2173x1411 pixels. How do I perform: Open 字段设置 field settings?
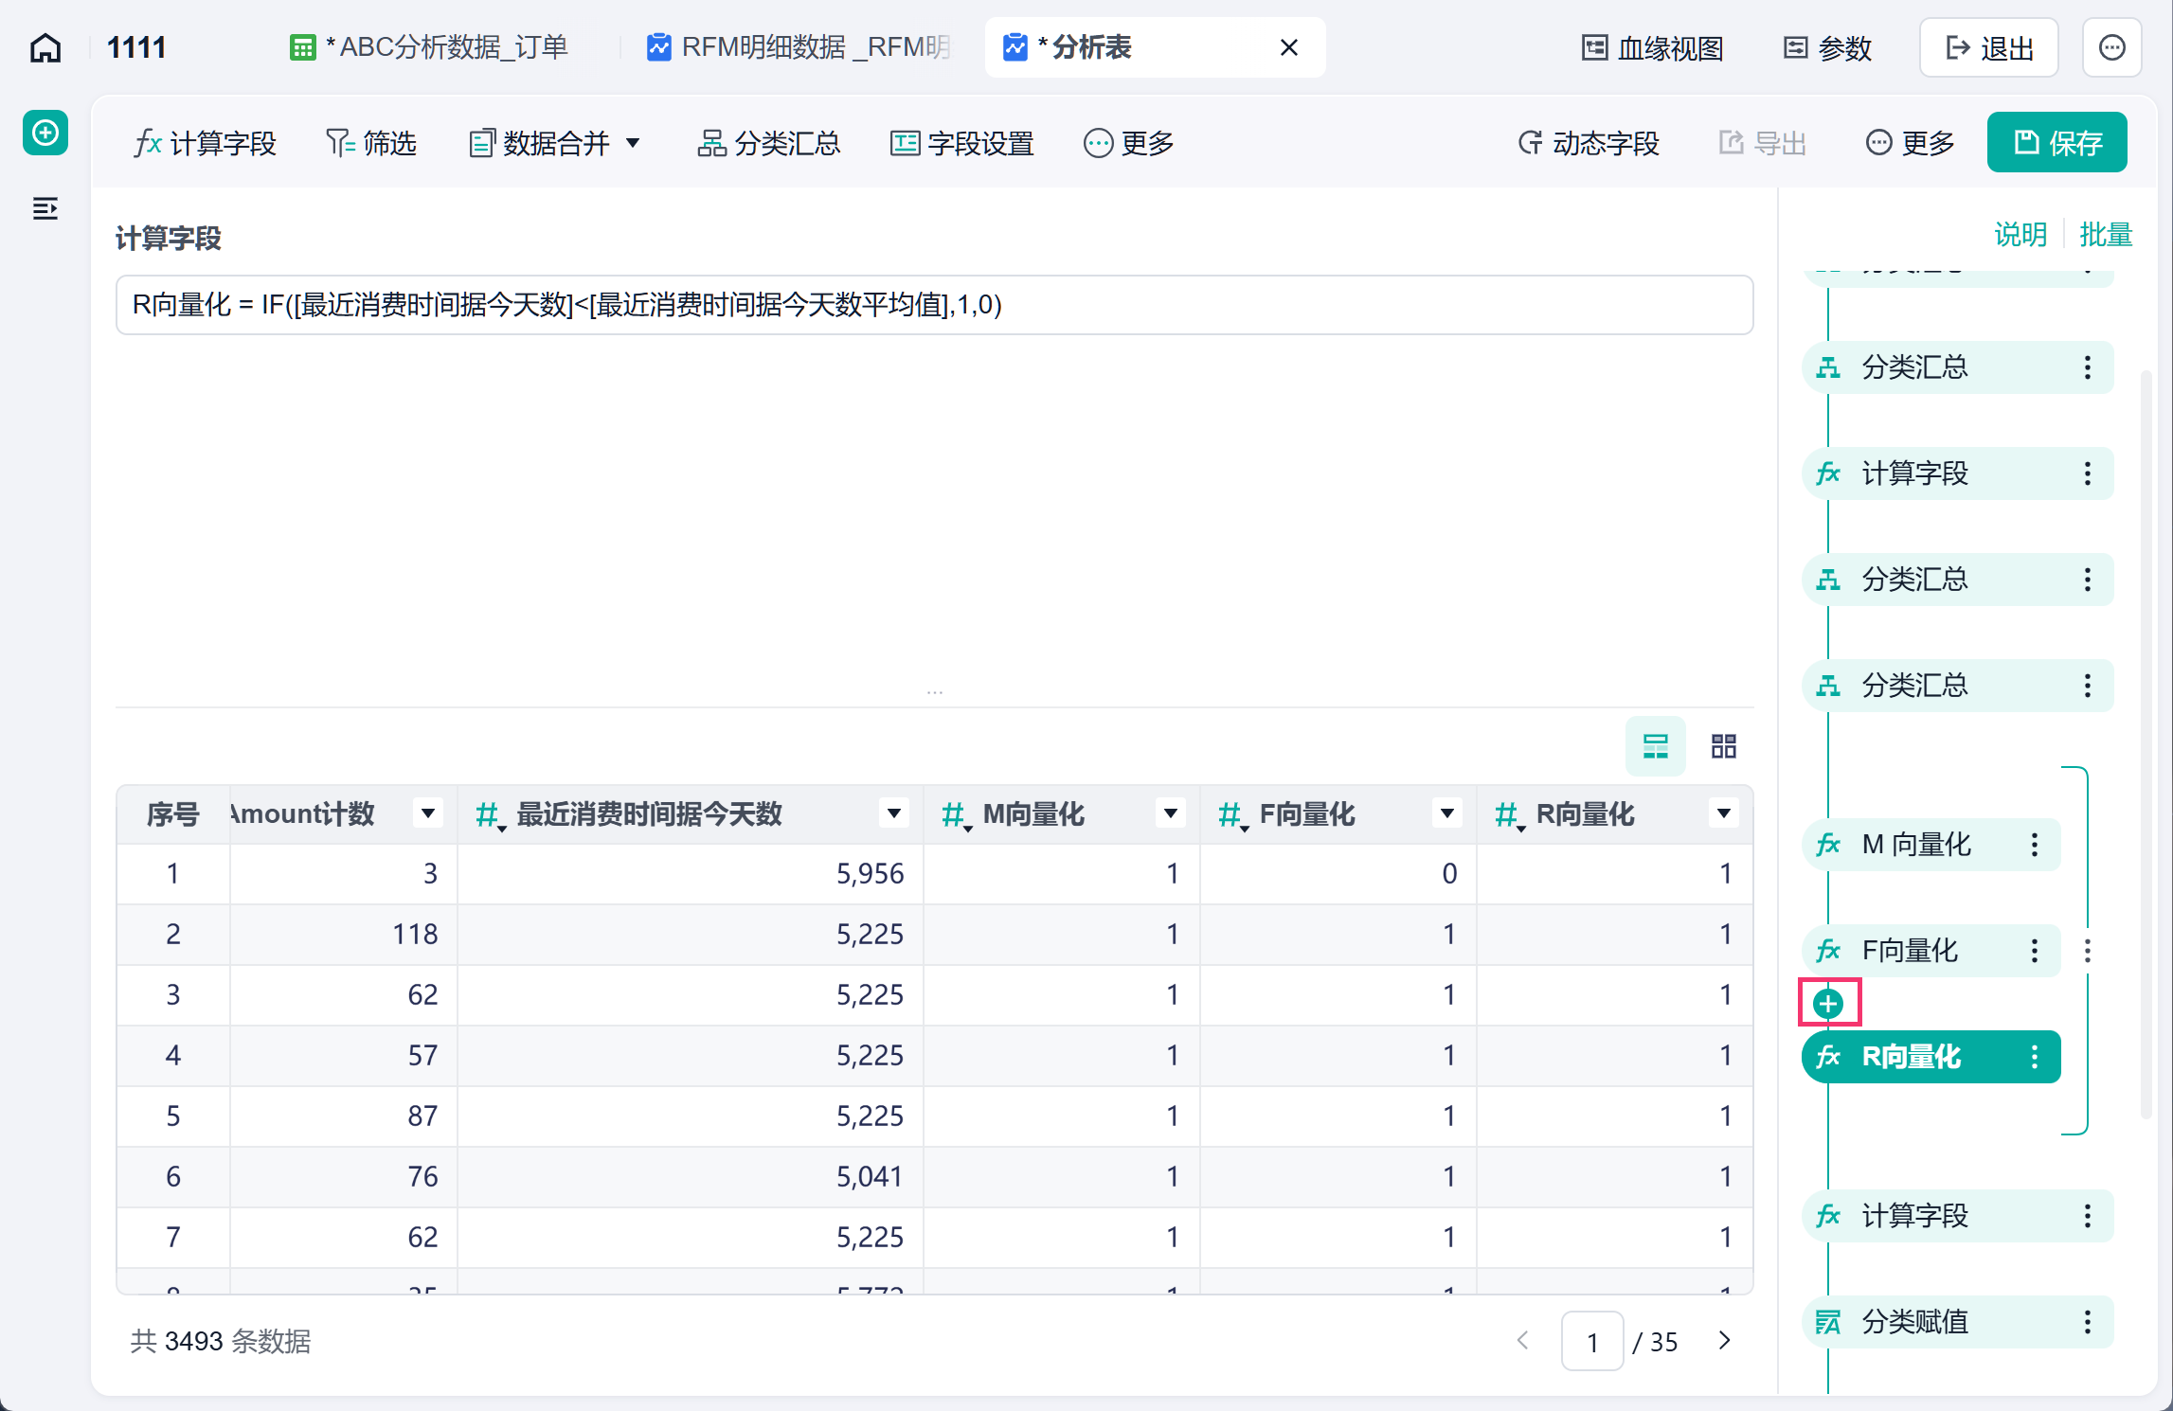coord(962,143)
